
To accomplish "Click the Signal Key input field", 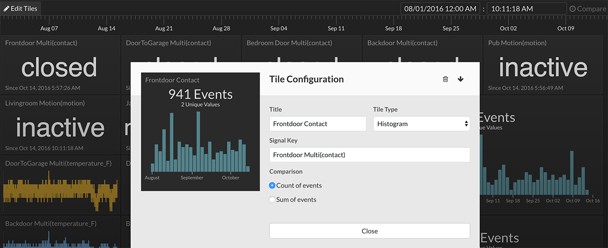I will tap(369, 155).
